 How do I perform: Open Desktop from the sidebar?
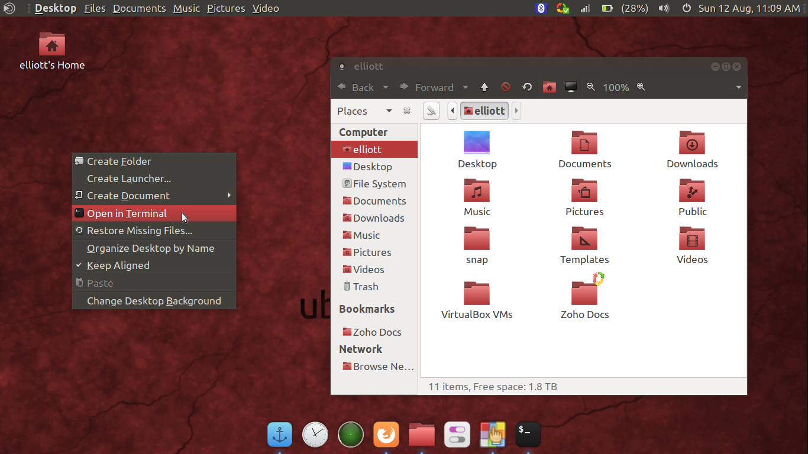point(374,167)
